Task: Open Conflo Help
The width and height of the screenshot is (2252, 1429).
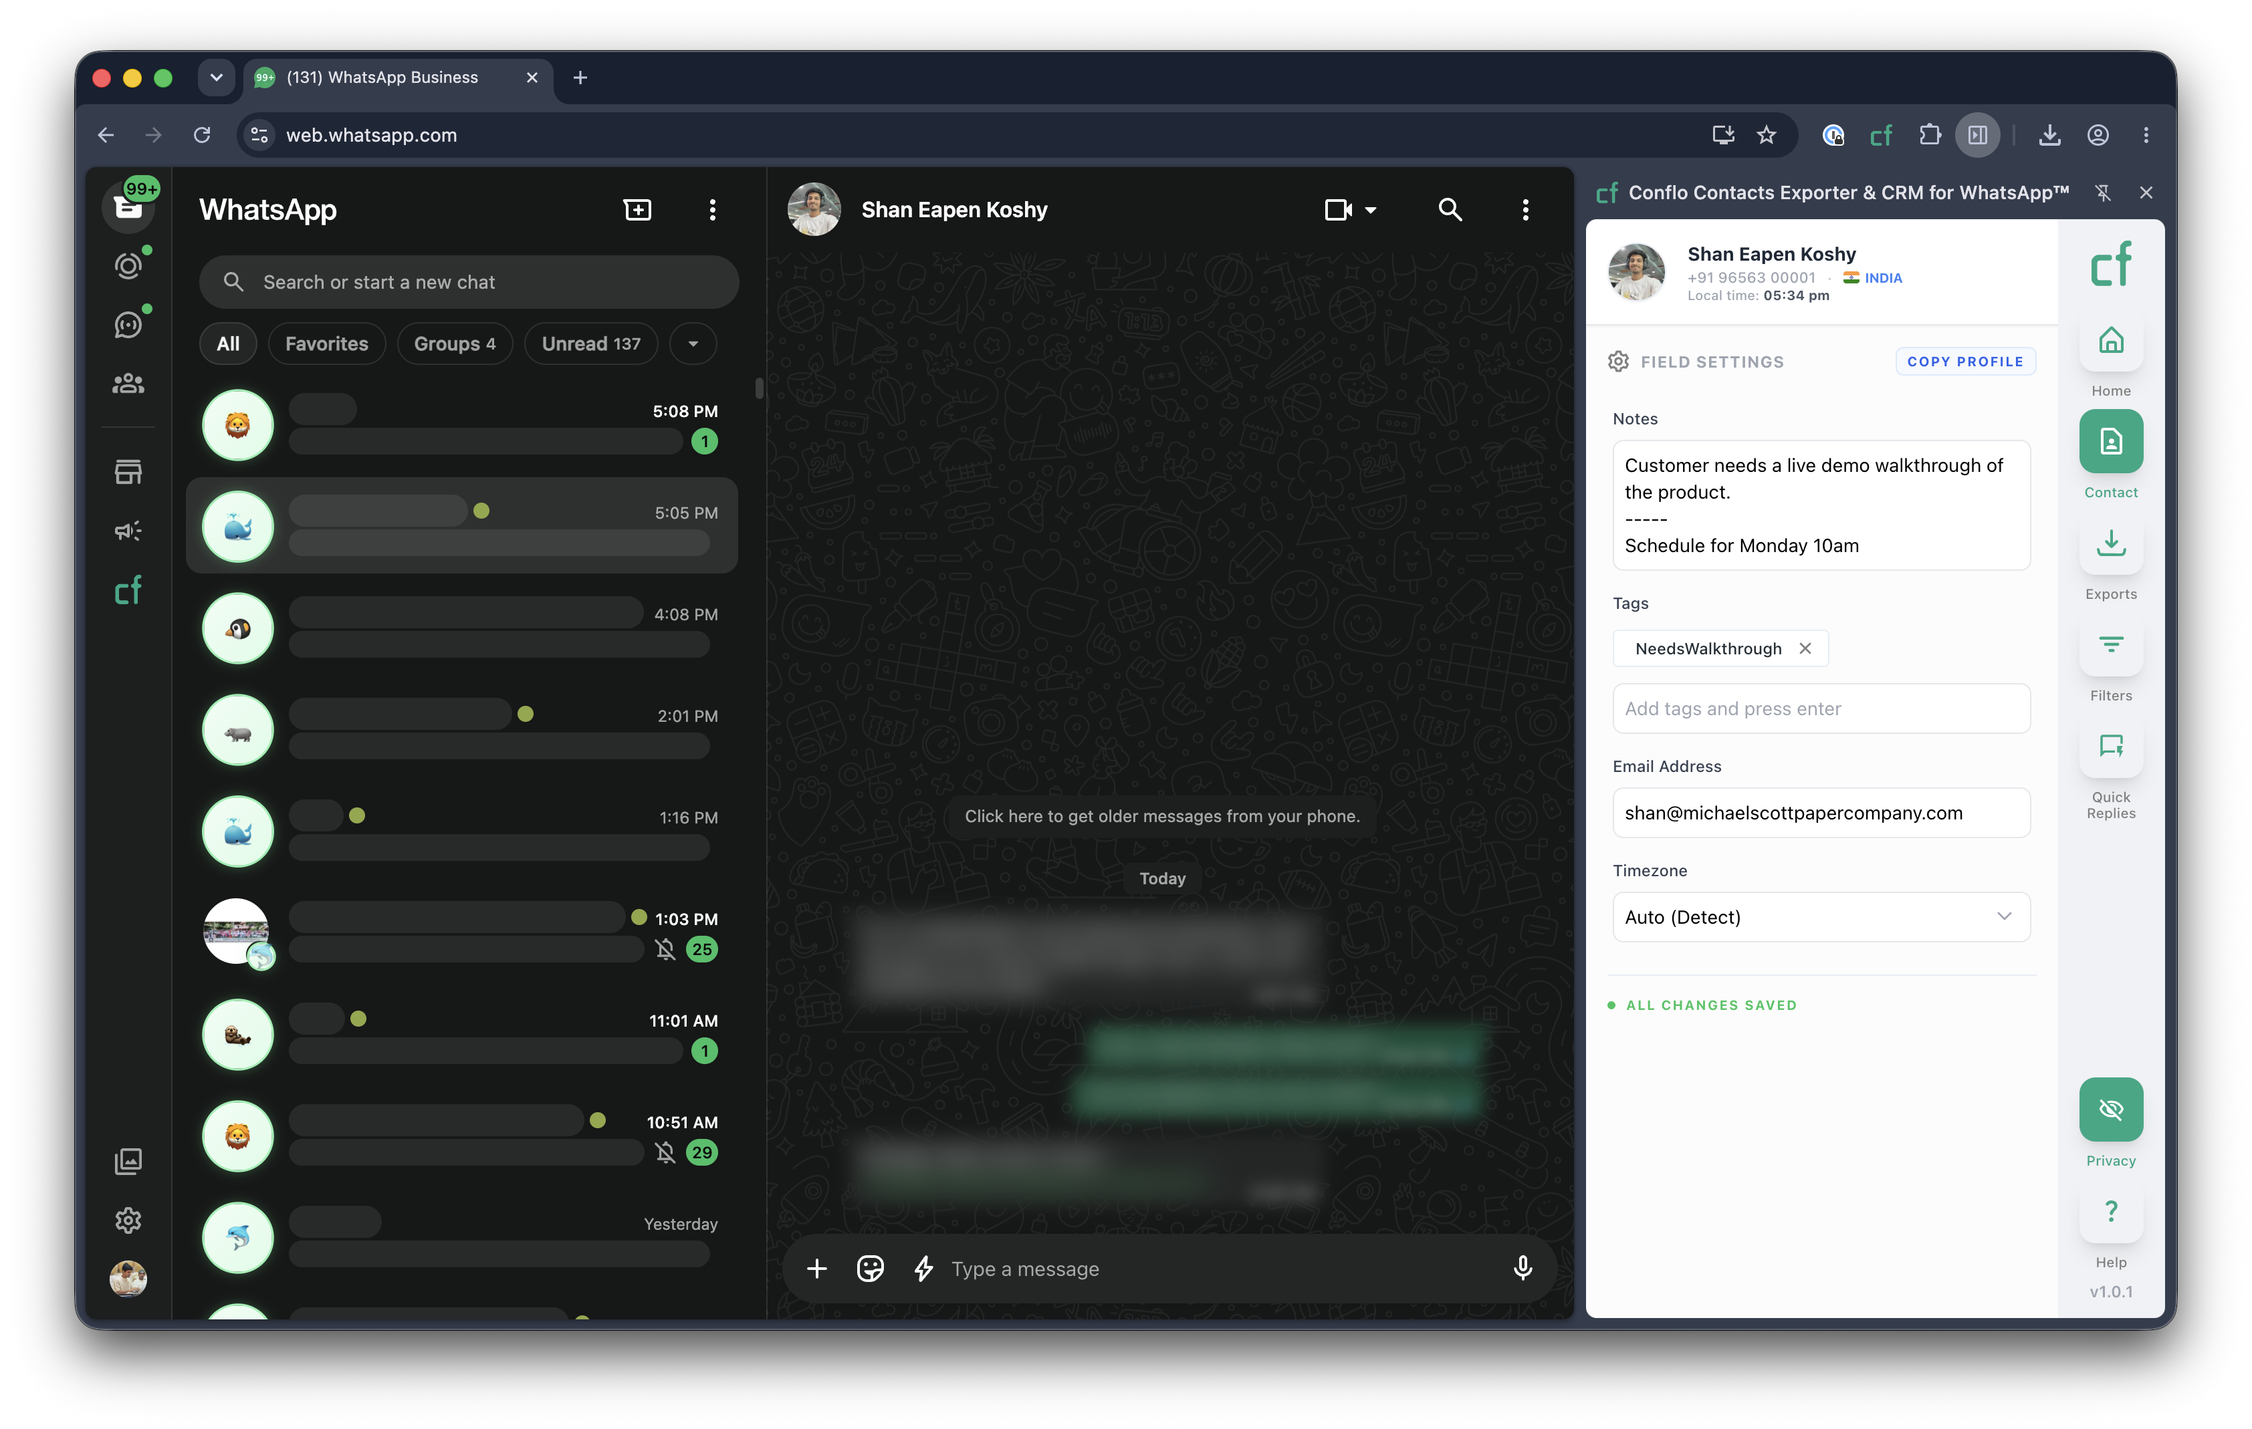Action: [x=2111, y=1211]
